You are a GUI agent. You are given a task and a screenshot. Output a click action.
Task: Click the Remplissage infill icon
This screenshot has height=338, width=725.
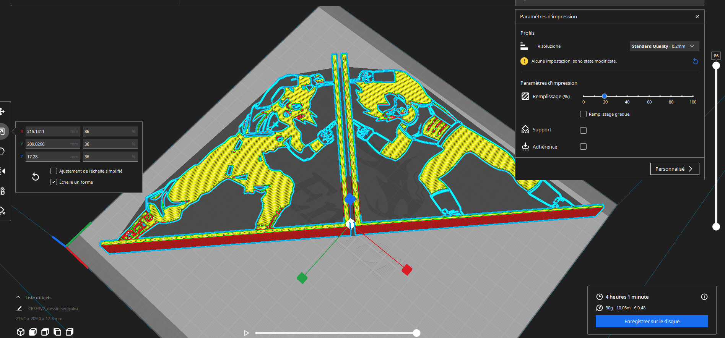tap(525, 96)
